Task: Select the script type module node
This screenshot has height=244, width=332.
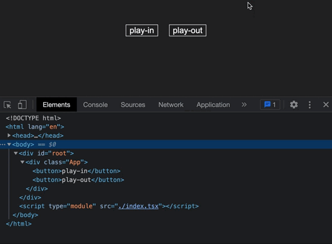Action: (x=109, y=206)
